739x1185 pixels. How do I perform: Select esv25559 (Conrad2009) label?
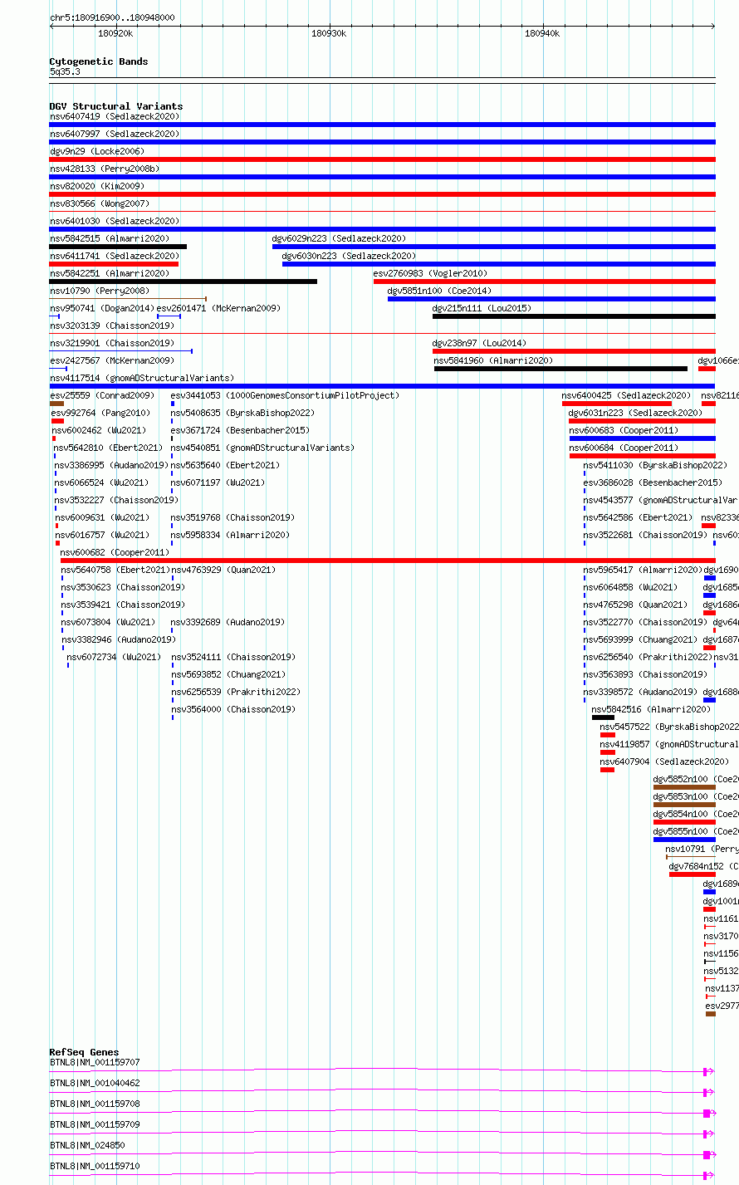pyautogui.click(x=102, y=395)
